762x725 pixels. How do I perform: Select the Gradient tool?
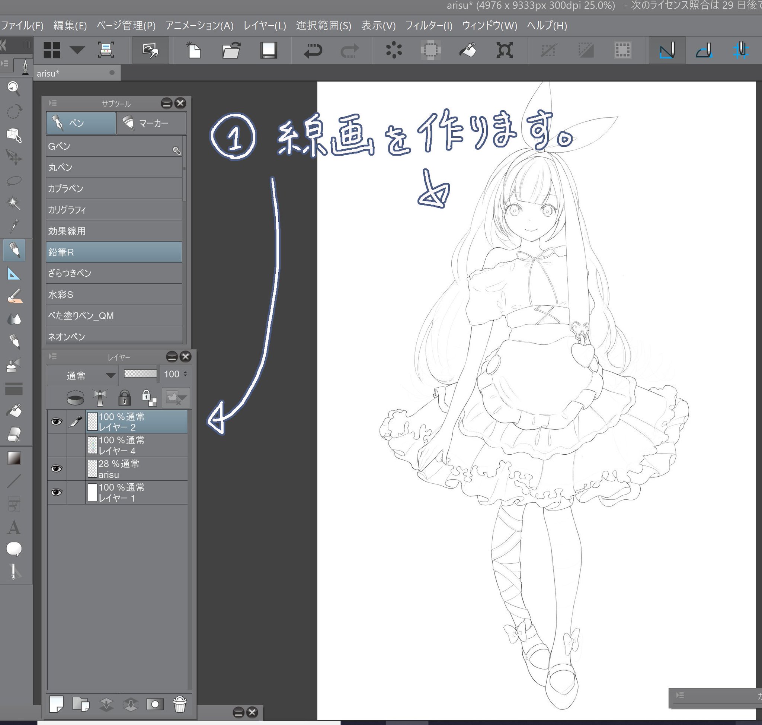click(14, 458)
